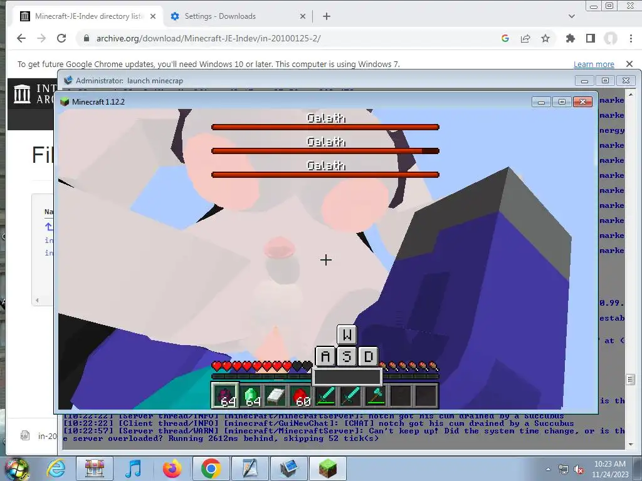This screenshot has height=481, width=642.
Task: Click the archive.org address bar
Action: pyautogui.click(x=287, y=38)
